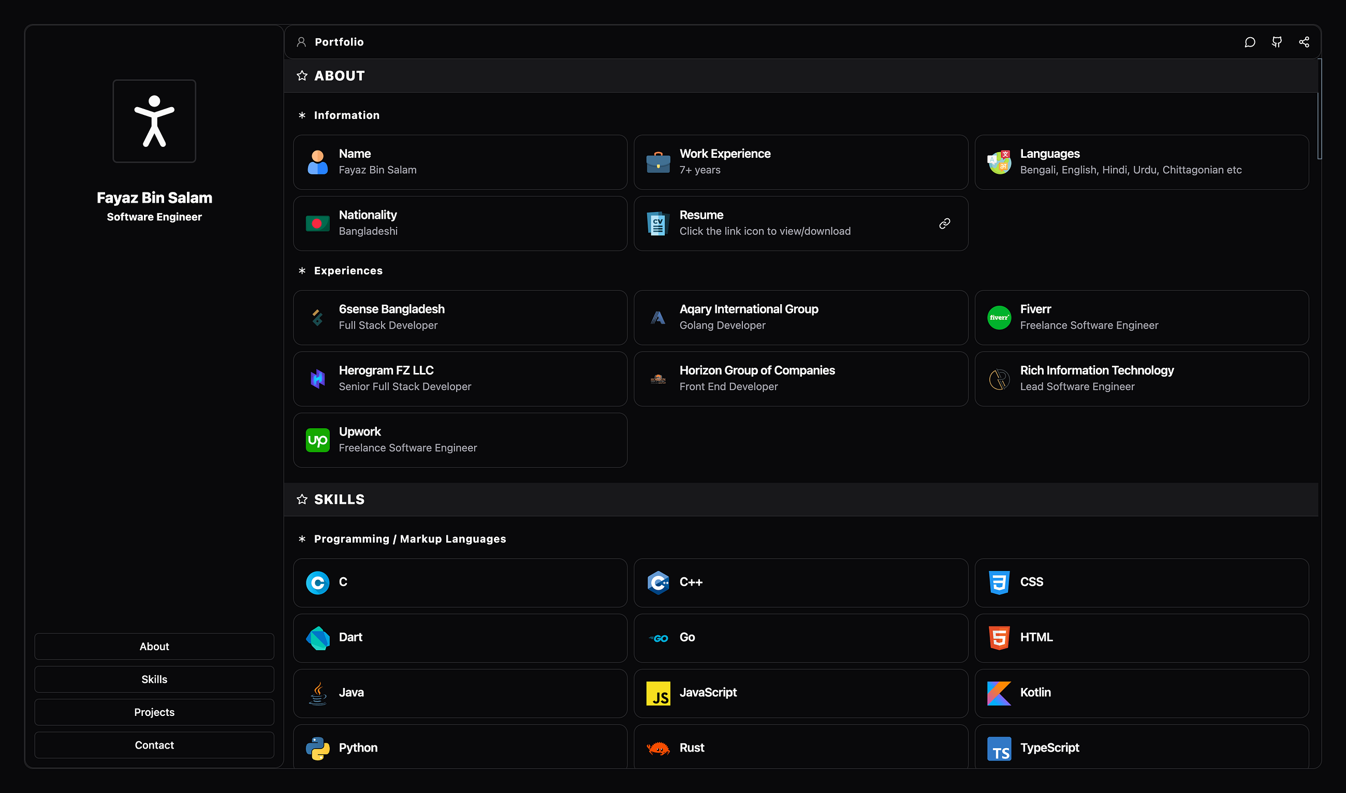
Task: Click the Rust crab icon
Action: click(659, 749)
